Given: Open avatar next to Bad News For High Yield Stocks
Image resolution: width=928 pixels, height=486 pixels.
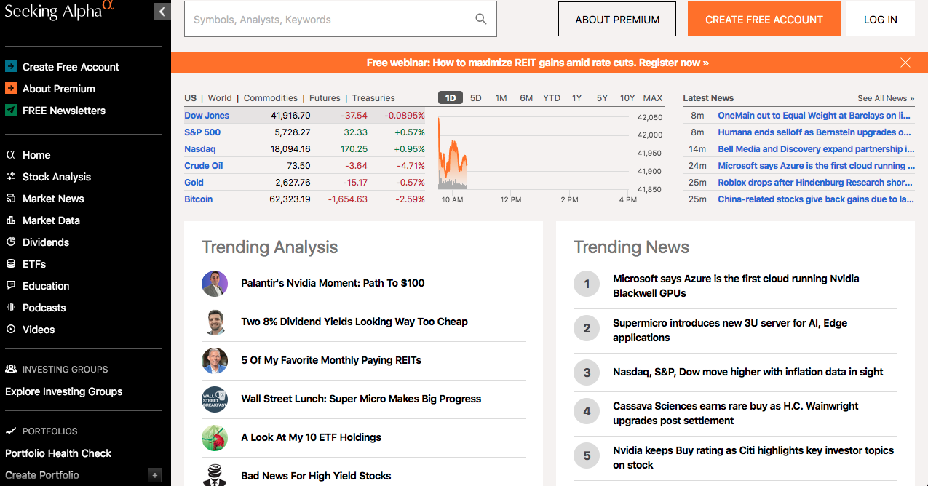Looking at the screenshot, I should click(x=215, y=475).
